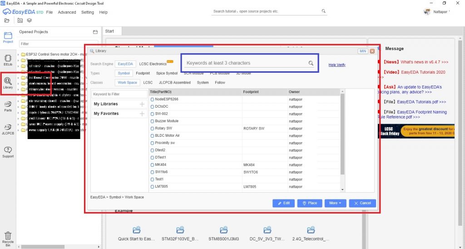Select the LM7805 symbol row
Screen dimensions: 465x249
point(245,186)
